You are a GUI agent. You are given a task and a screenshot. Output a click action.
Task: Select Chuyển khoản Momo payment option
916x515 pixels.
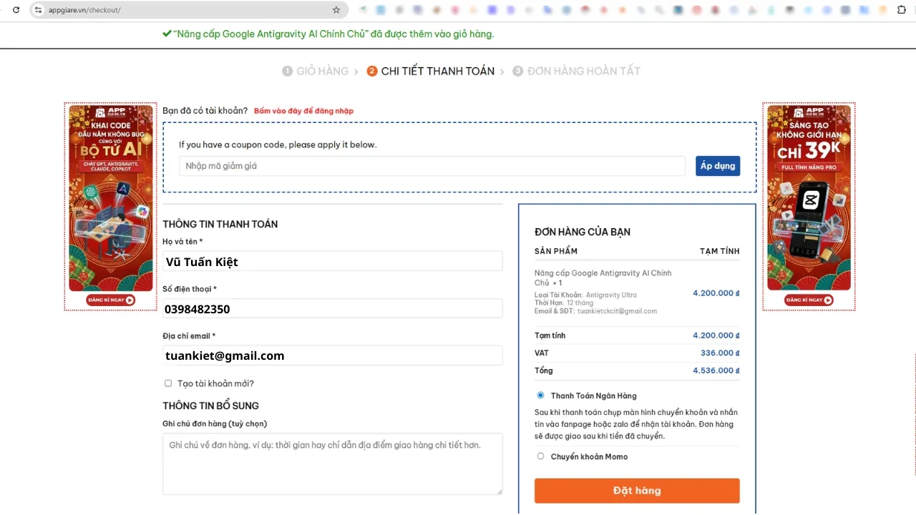(540, 456)
